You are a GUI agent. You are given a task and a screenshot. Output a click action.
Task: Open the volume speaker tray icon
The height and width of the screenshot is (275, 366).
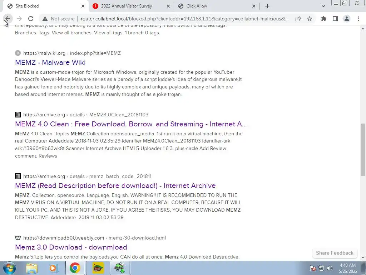330,268
